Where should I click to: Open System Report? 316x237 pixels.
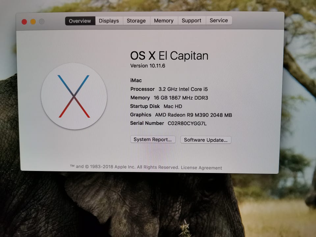[153, 140]
